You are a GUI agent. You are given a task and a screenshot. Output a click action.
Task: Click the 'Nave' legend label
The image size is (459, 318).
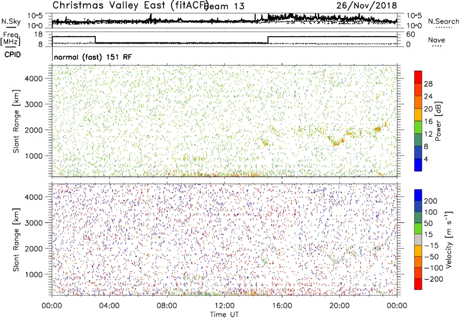(x=436, y=40)
